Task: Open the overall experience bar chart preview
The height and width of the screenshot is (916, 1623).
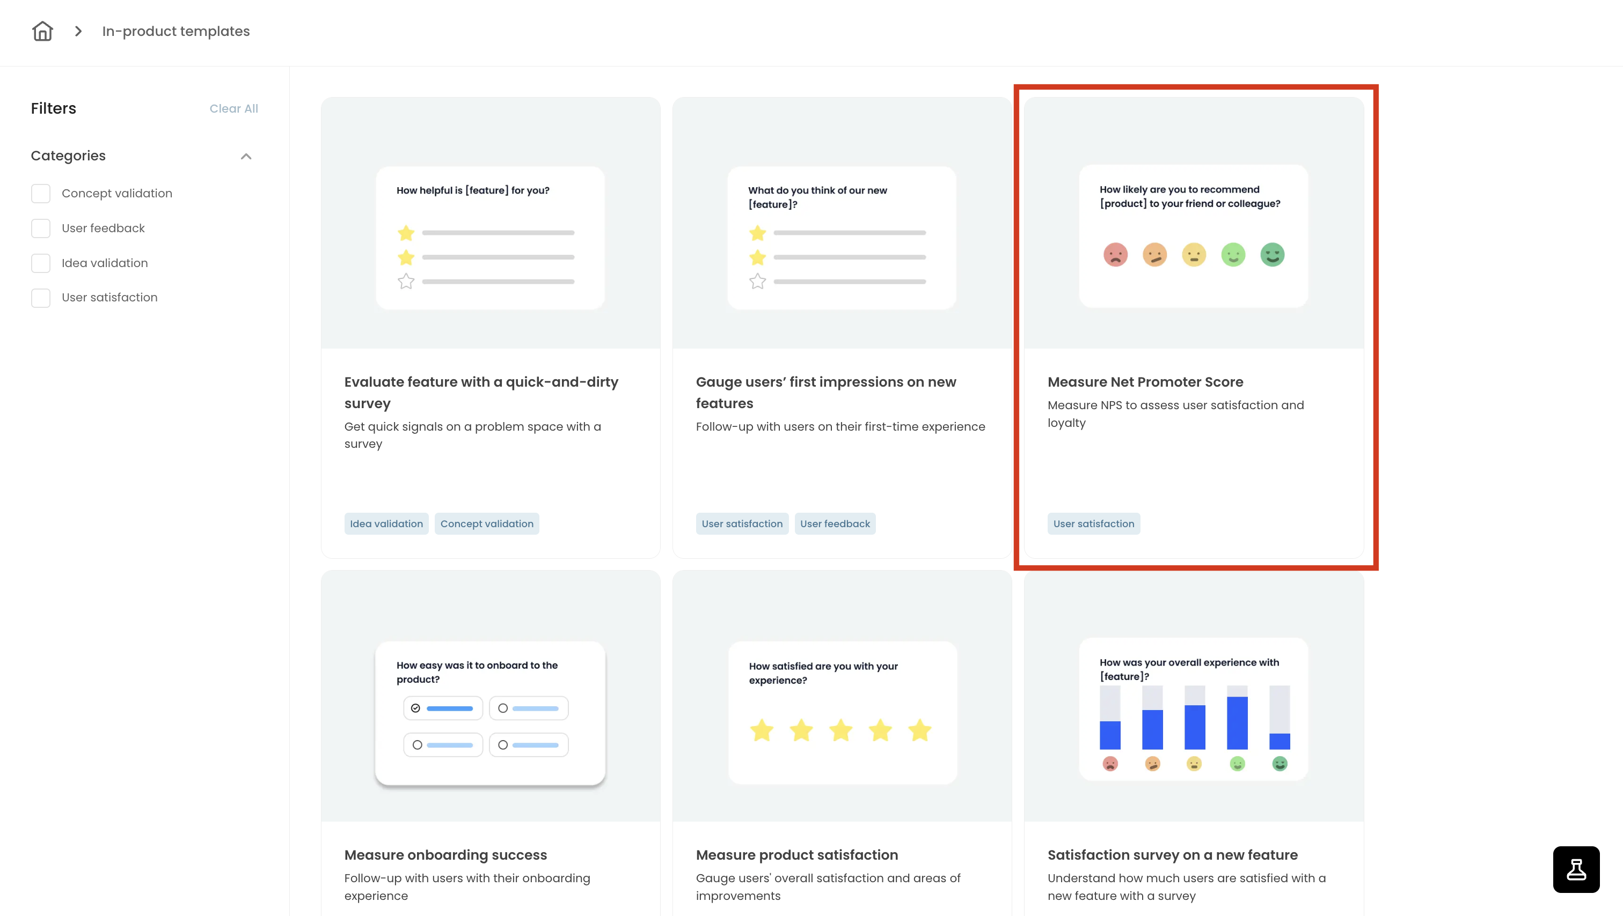Action: pyautogui.click(x=1193, y=709)
